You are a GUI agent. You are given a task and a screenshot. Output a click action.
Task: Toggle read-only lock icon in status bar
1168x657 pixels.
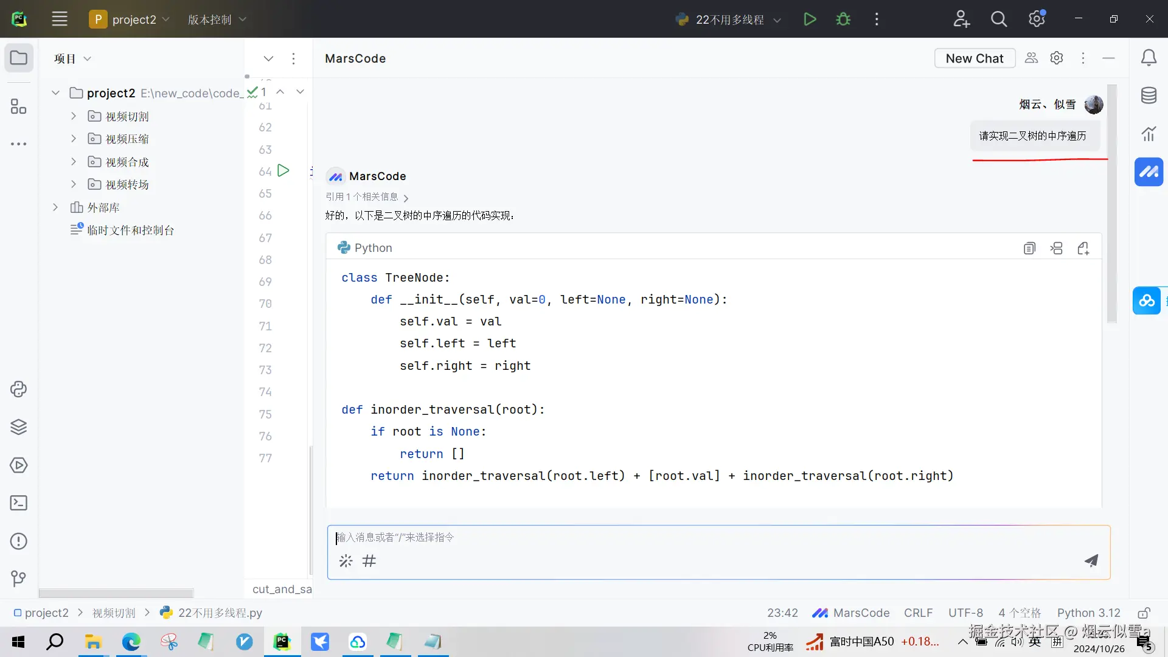tap(1144, 613)
